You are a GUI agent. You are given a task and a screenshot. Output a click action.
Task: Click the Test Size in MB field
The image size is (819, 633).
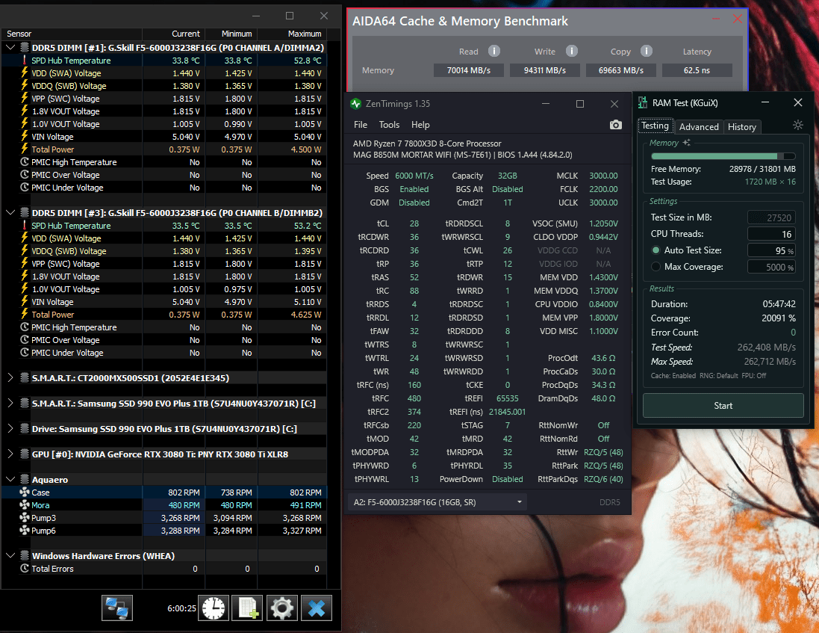(771, 217)
